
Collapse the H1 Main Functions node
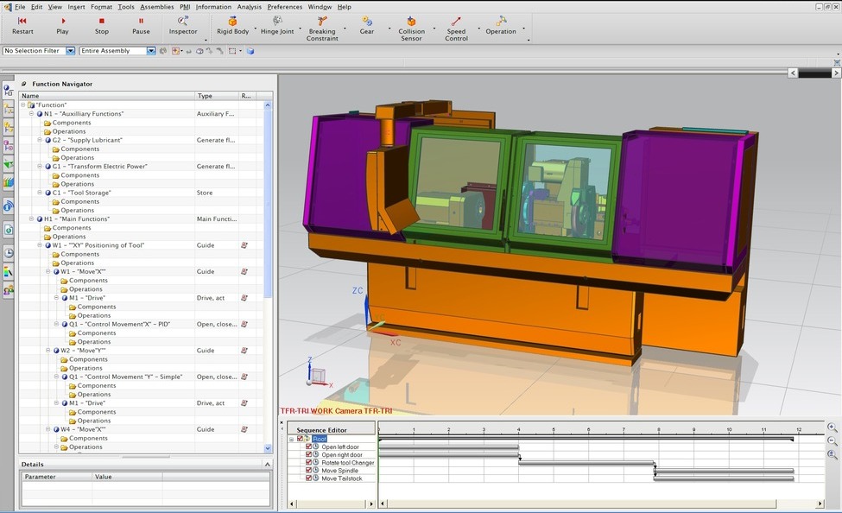tap(32, 219)
